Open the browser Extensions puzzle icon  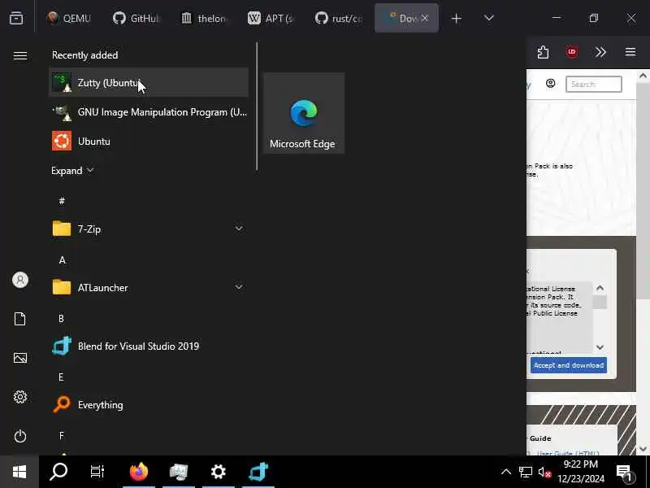(x=543, y=52)
